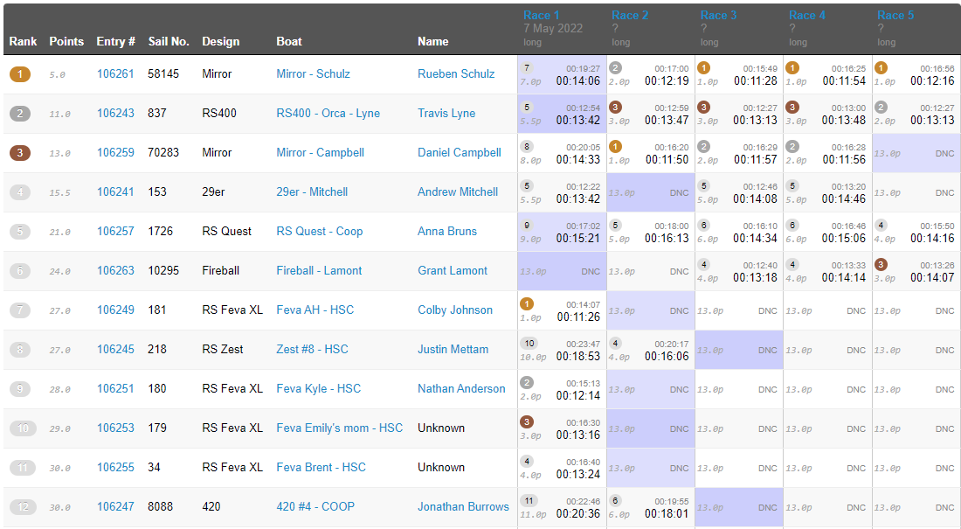Open the Zest #8 - HSC boat link

click(312, 349)
